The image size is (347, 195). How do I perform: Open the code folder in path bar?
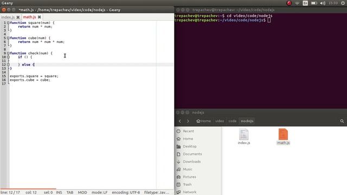(x=233, y=121)
